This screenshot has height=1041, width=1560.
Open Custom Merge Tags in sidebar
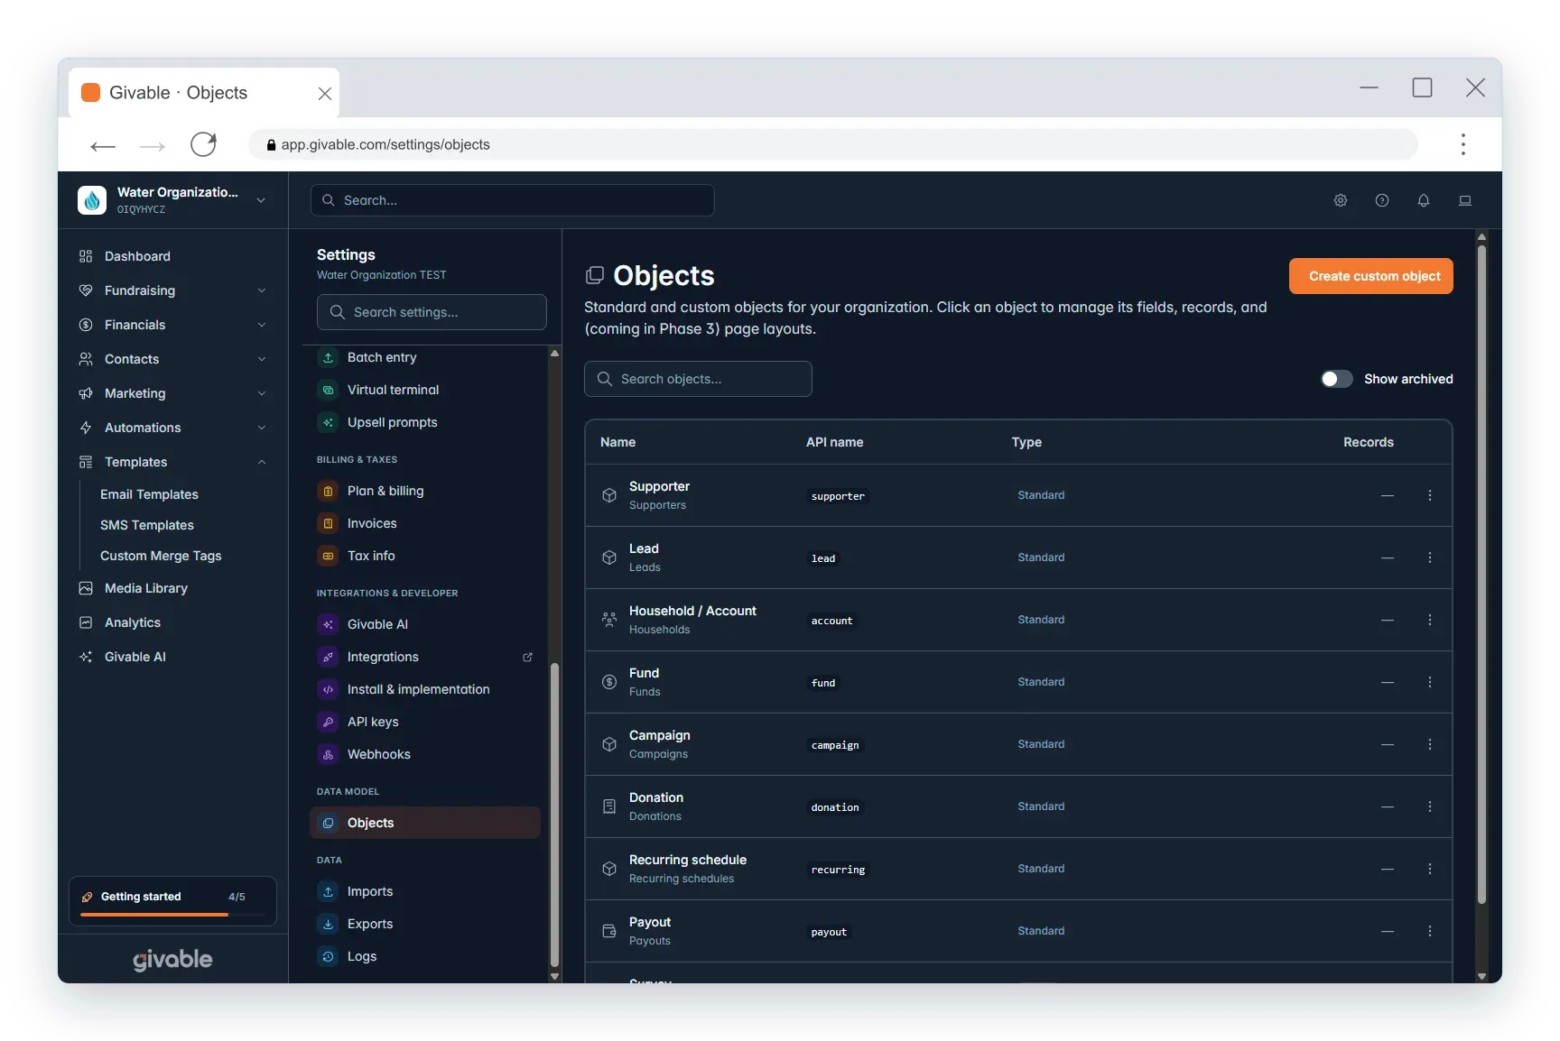pyautogui.click(x=161, y=556)
